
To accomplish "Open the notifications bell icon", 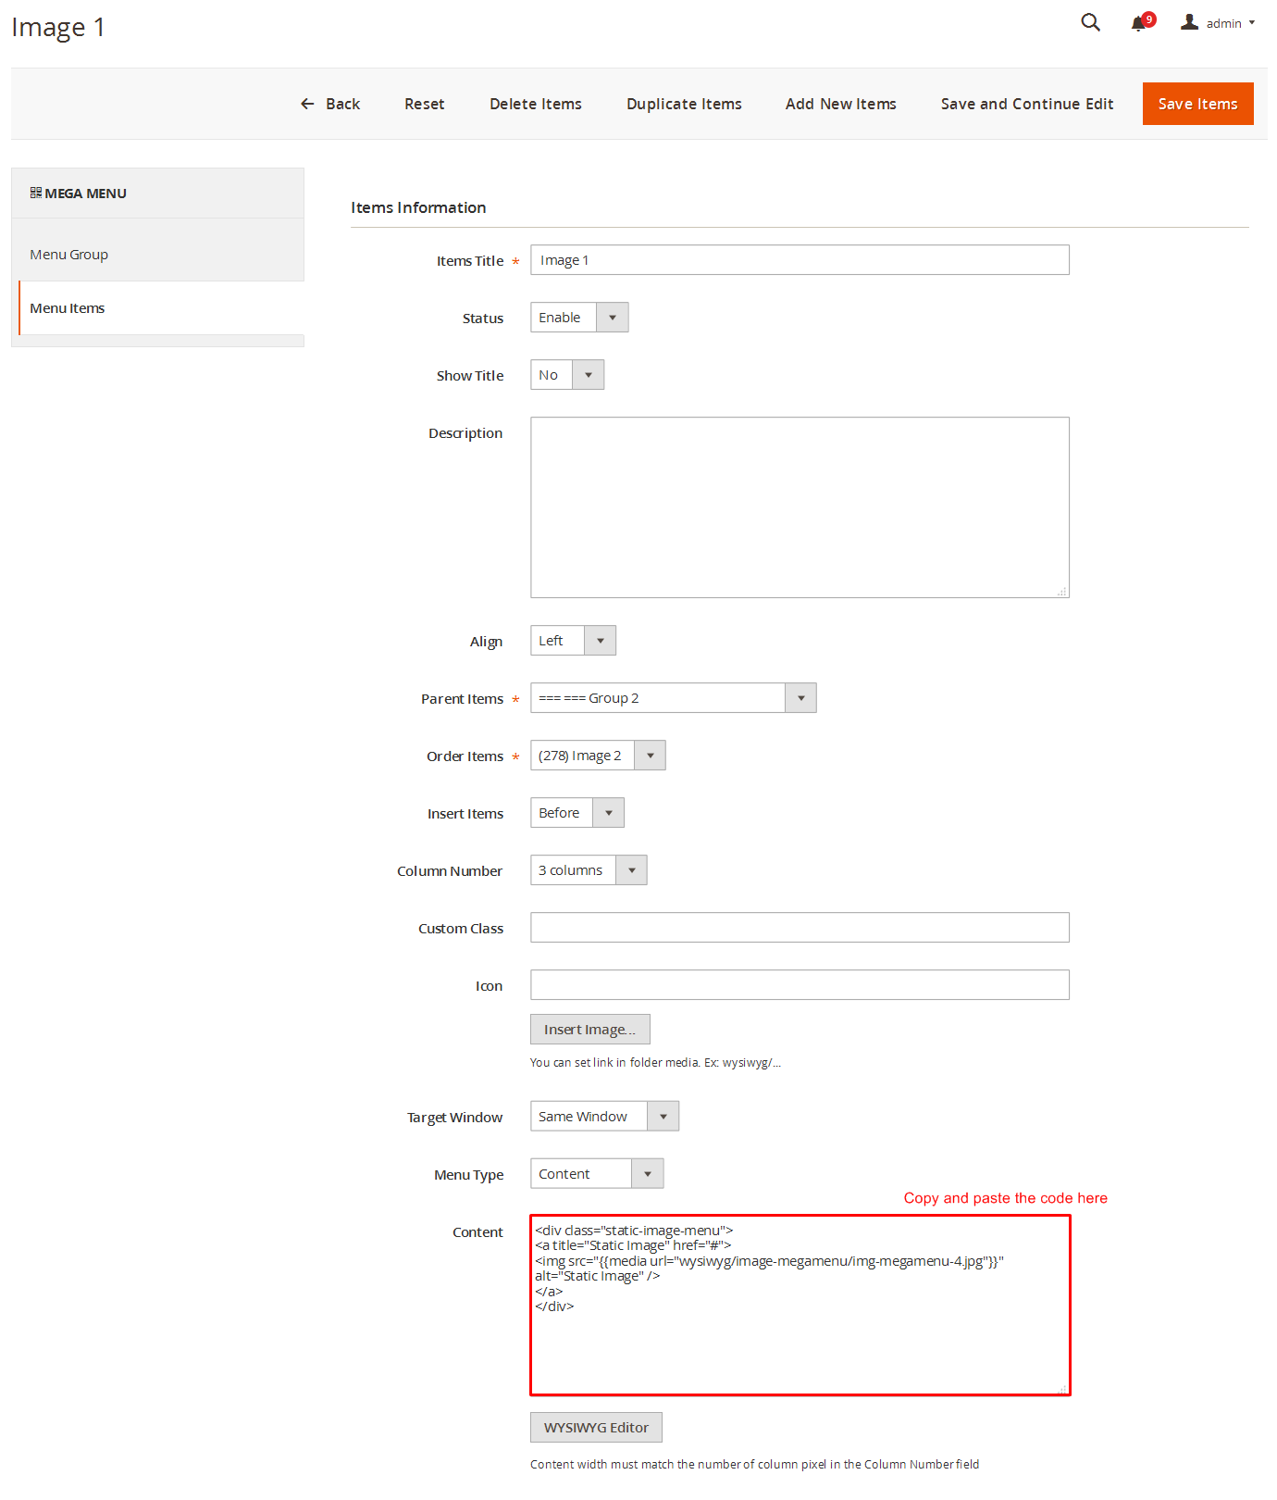I will [1138, 24].
